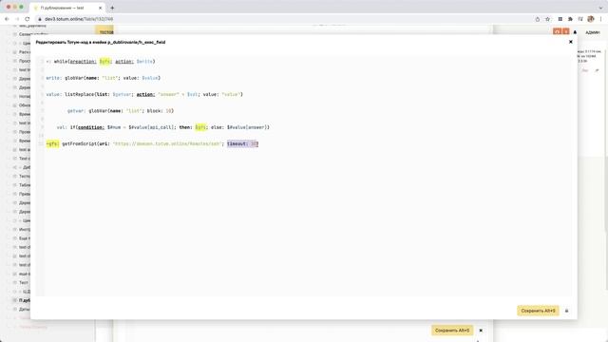Open the Chrome profile avatar
This screenshot has width=608, height=342.
(x=591, y=19)
